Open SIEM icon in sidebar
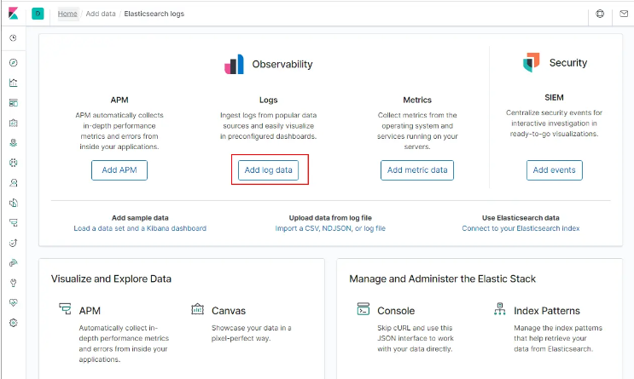Screen dimensions: 634x379 [x=14, y=263]
